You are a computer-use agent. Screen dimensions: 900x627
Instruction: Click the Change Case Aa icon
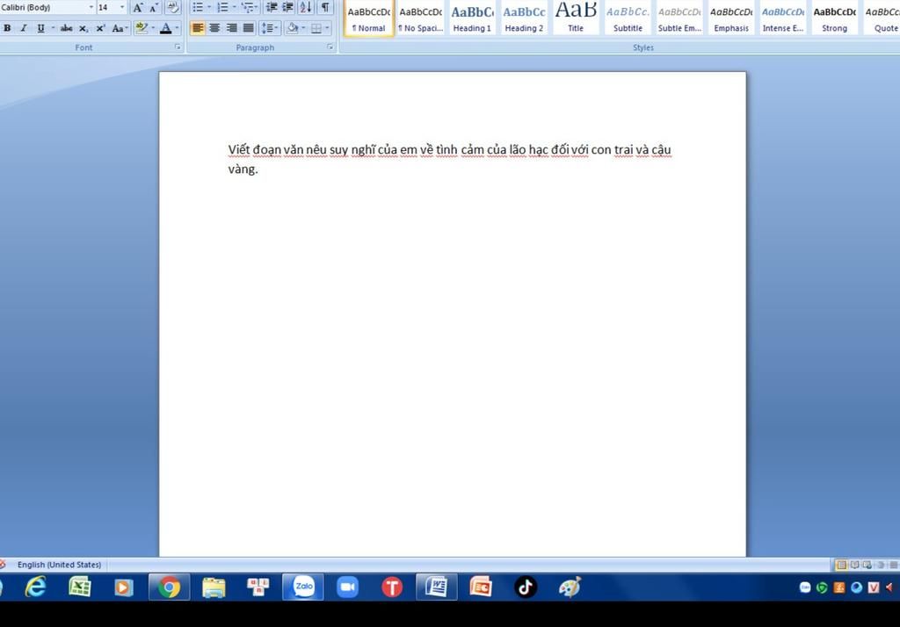pos(118,27)
